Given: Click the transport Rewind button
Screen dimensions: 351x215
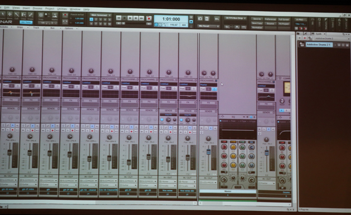Looking at the screenshot, I should 119,18.
